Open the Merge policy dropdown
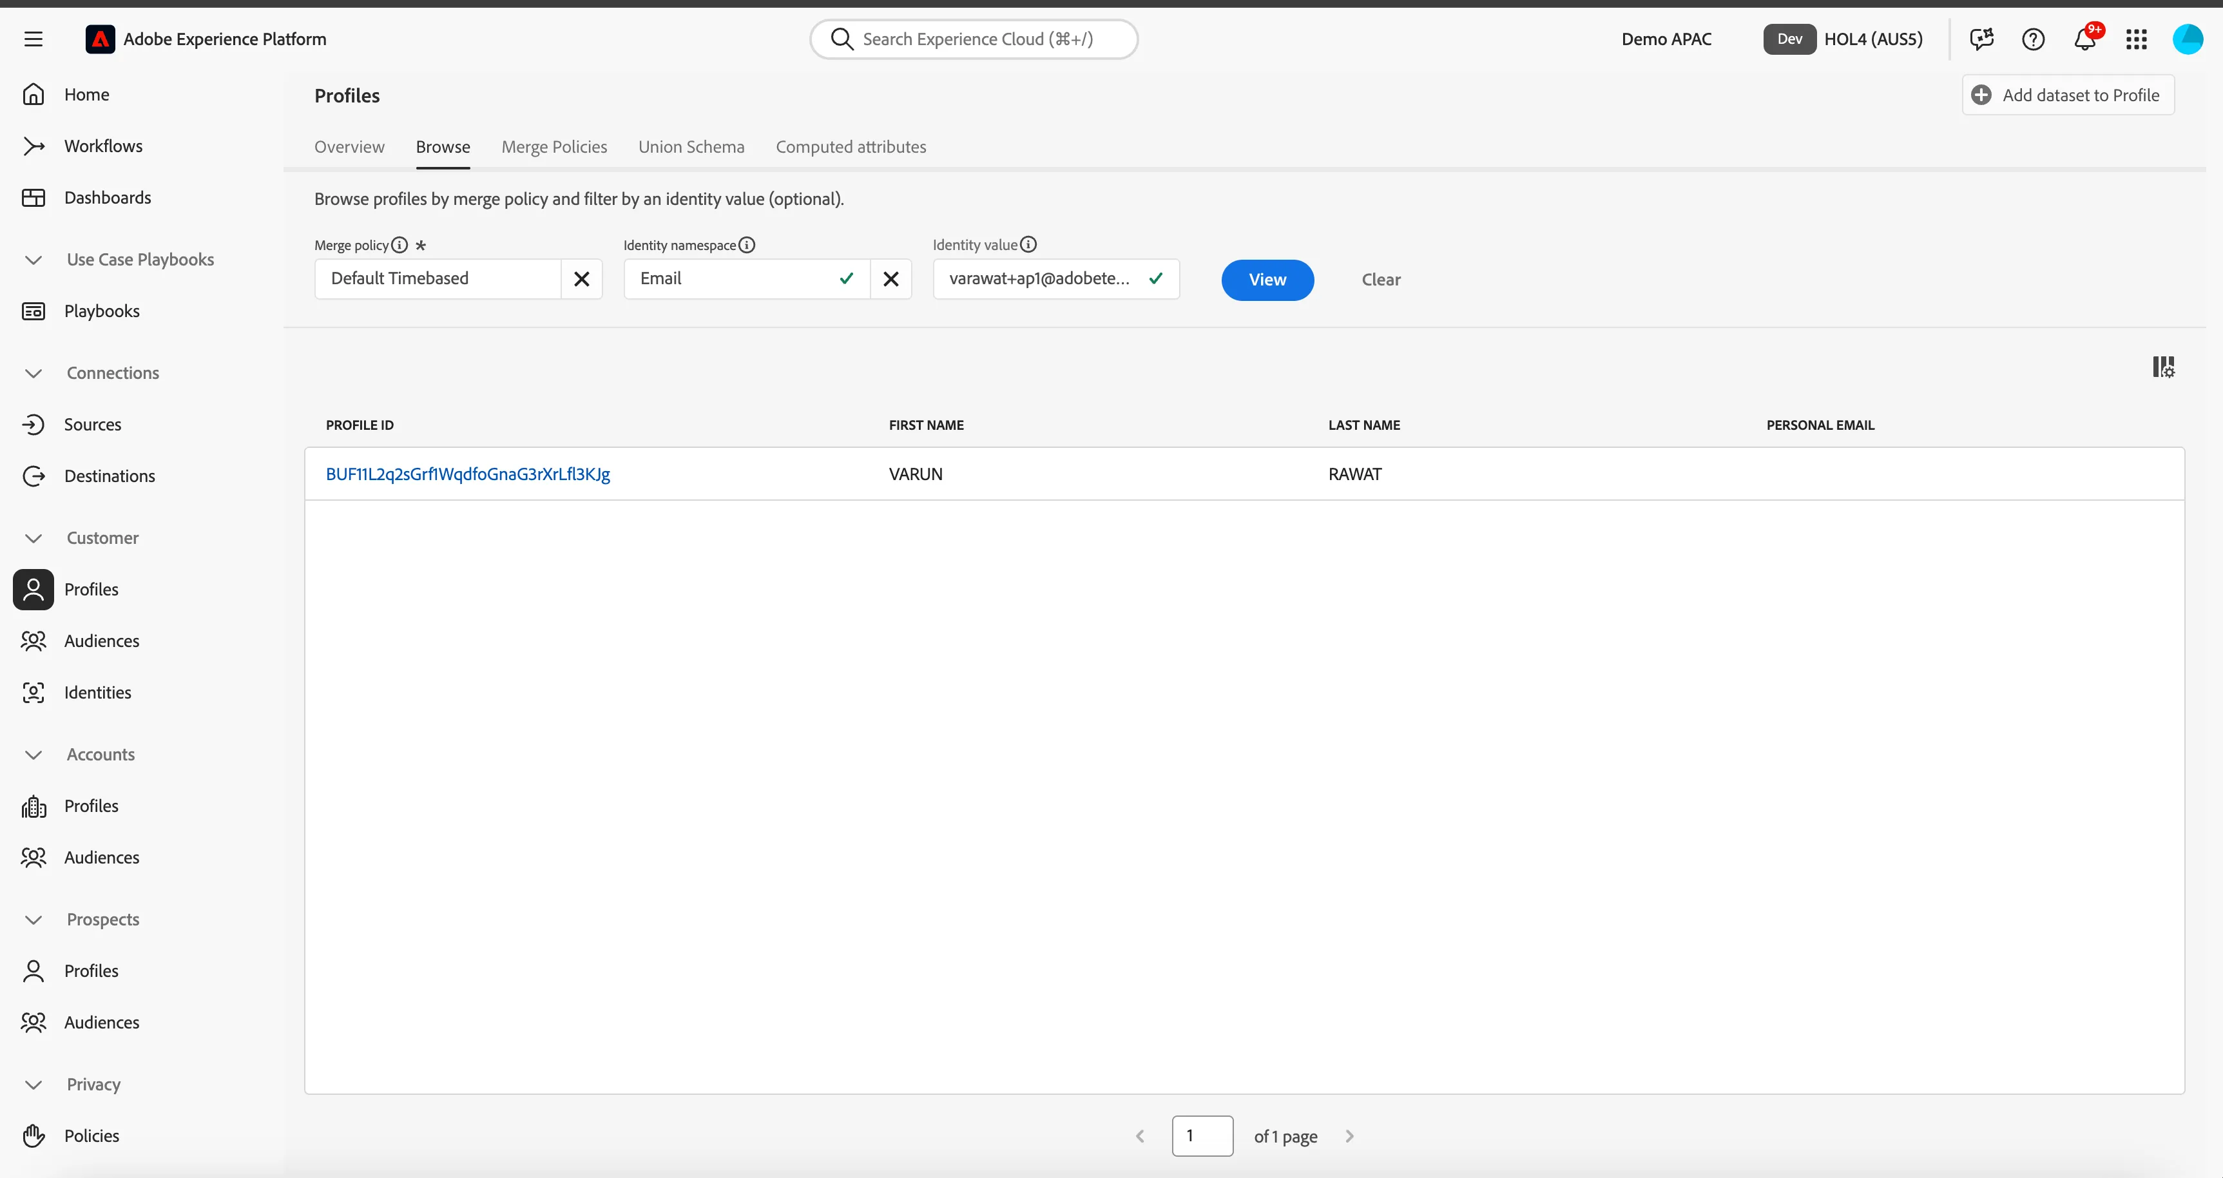2223x1178 pixels. (438, 279)
